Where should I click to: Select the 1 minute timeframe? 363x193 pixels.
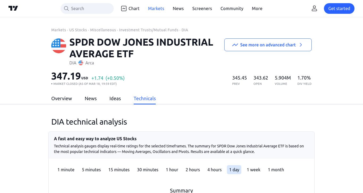point(66,170)
